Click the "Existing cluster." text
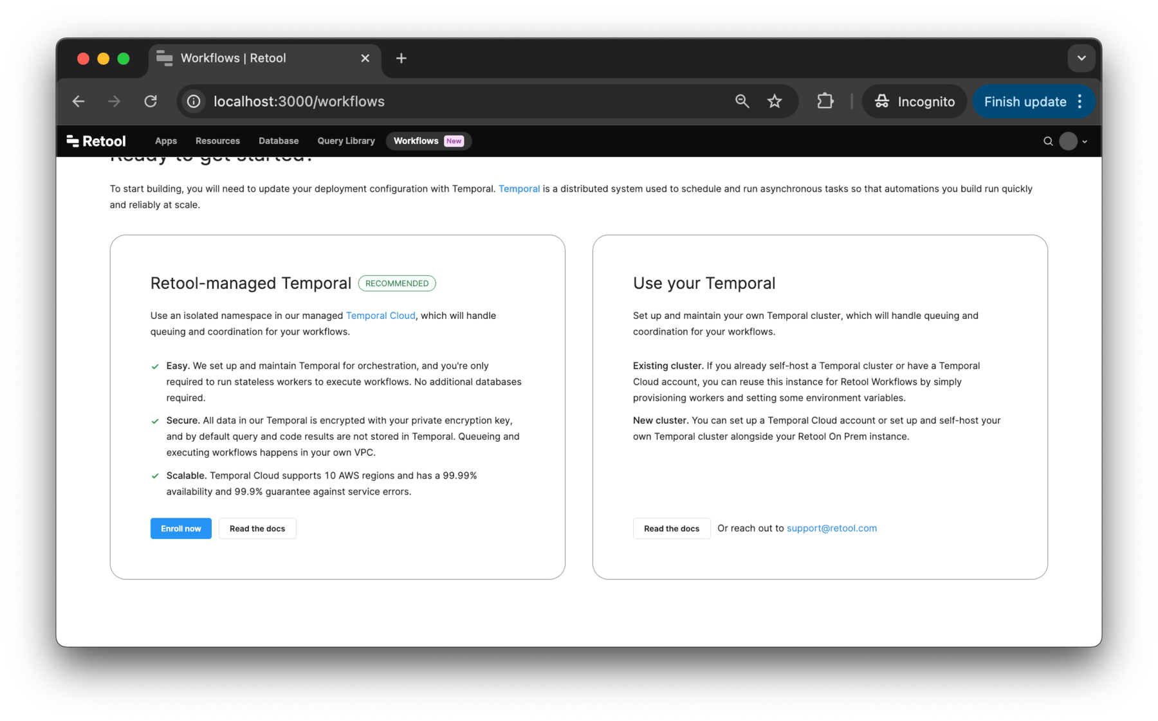This screenshot has width=1158, height=721. pyautogui.click(x=668, y=365)
